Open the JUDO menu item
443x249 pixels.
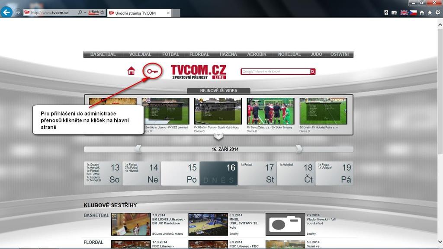coord(316,54)
